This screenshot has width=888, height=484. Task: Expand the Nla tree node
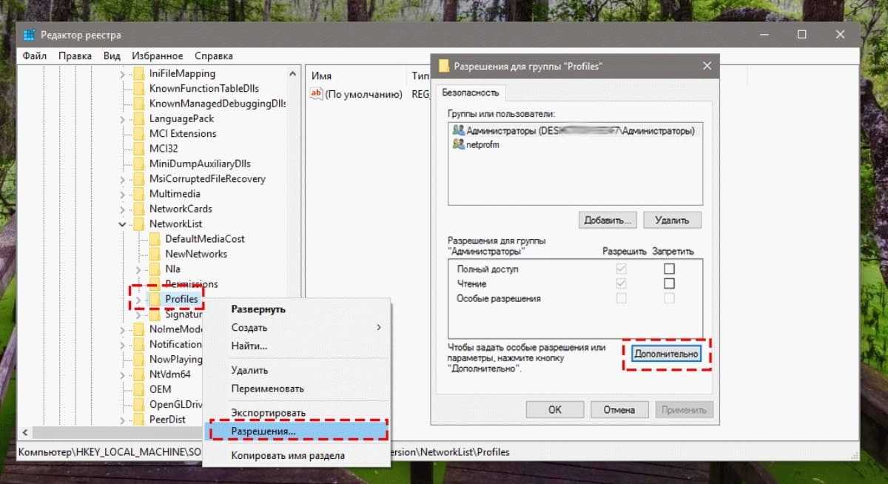coord(138,269)
